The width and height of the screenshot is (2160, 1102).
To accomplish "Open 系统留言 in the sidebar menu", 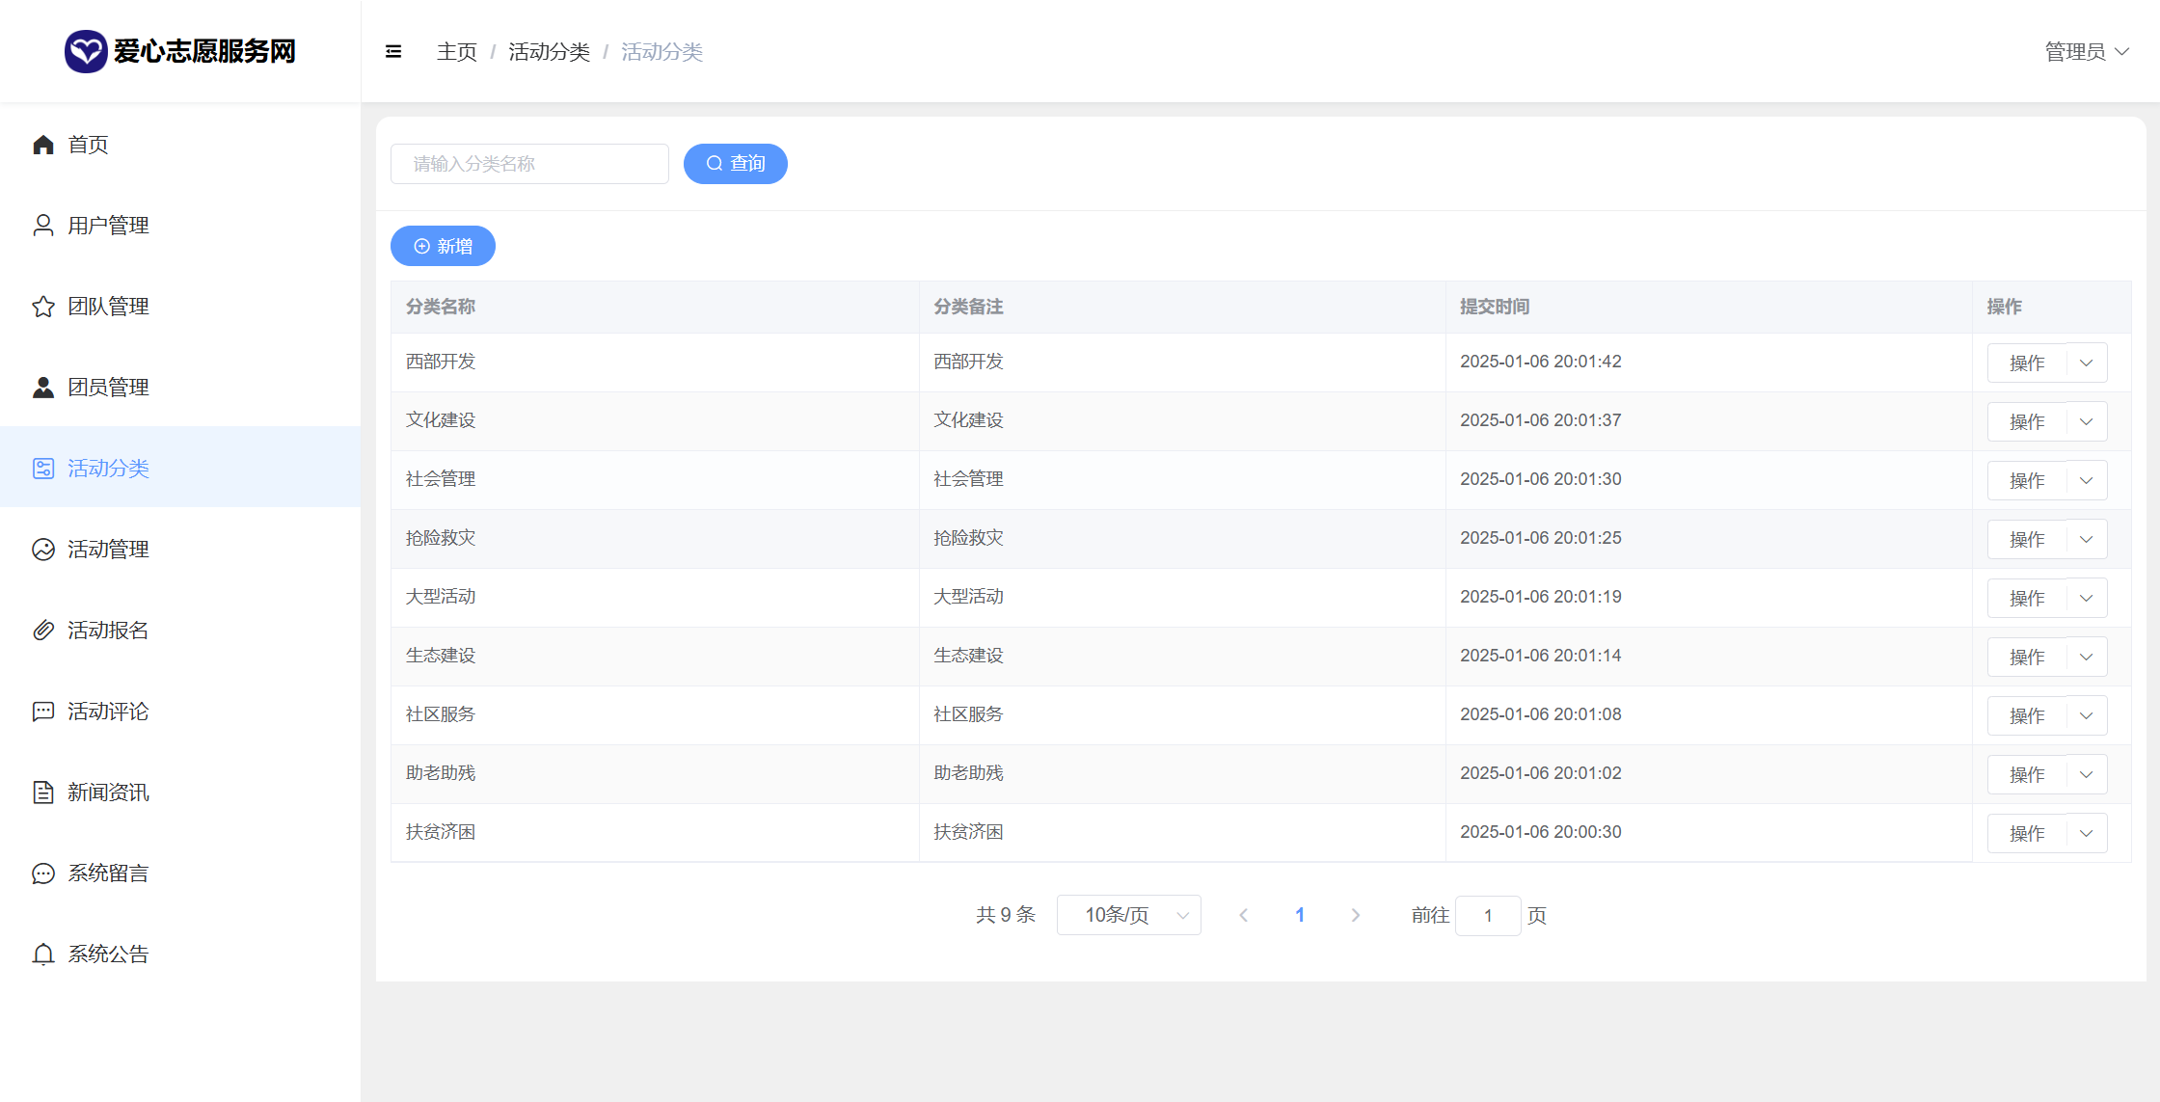I will 108,874.
